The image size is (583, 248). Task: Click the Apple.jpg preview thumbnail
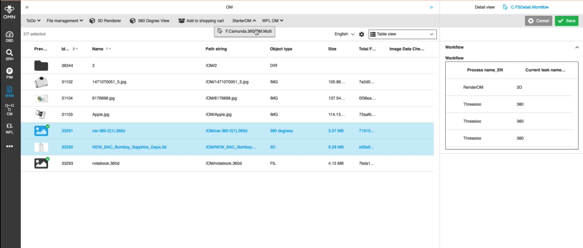coord(41,114)
